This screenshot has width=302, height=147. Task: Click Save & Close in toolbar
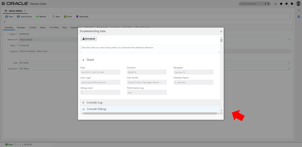tap(25, 17)
